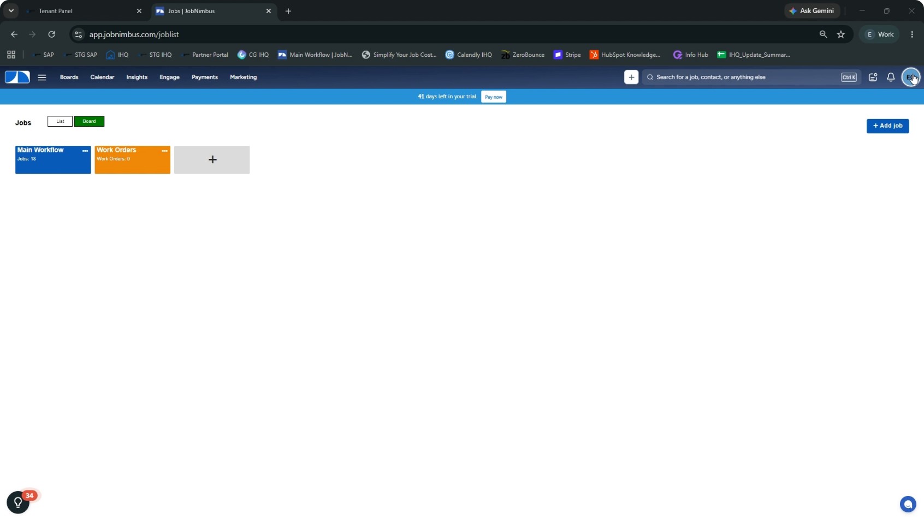This screenshot has width=924, height=520.
Task: Click the Add job button
Action: tap(887, 126)
